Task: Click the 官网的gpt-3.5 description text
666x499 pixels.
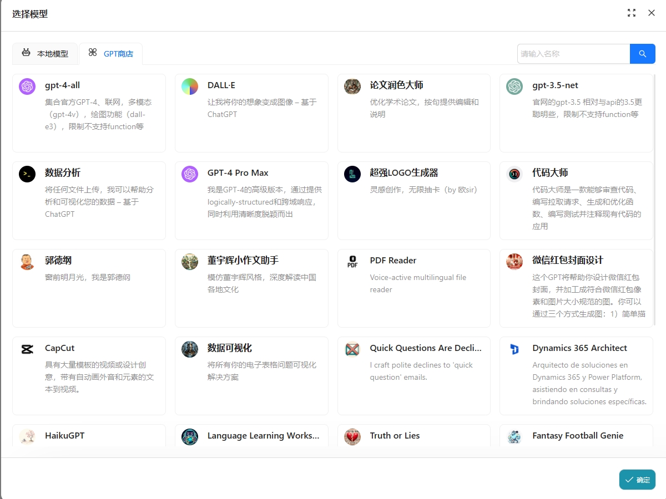Action: pos(587,108)
